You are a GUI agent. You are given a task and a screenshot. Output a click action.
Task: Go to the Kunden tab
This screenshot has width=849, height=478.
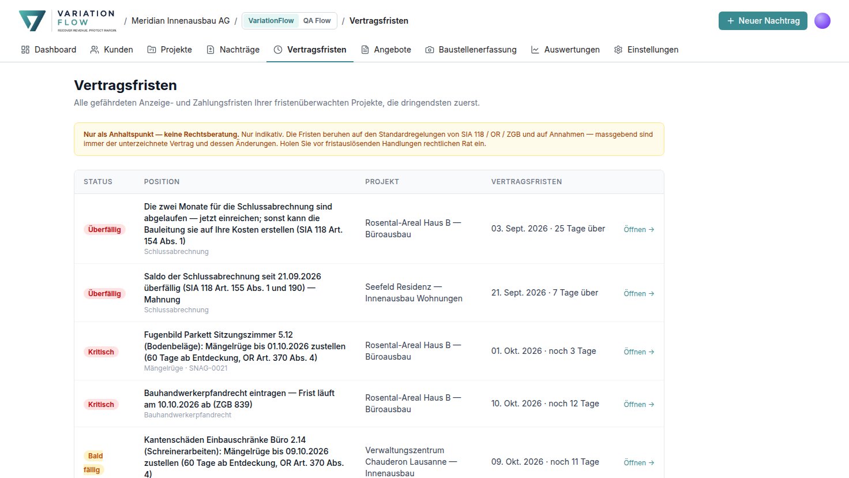[112, 50]
